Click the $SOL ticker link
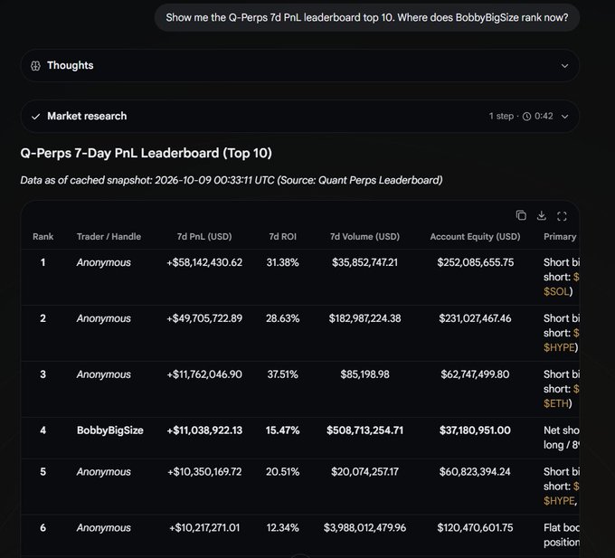This screenshot has height=558, width=615. (x=556, y=291)
